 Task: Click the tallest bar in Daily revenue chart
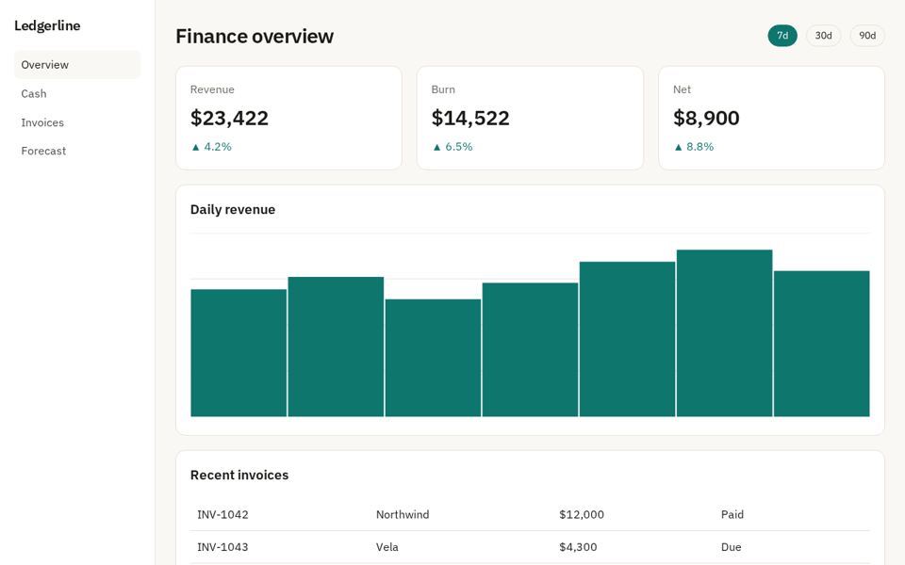[724, 333]
